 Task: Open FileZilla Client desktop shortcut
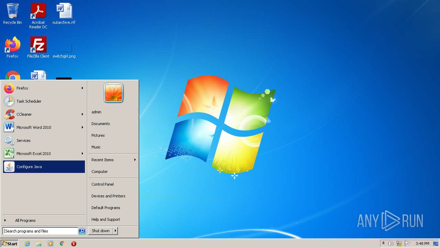(x=38, y=47)
